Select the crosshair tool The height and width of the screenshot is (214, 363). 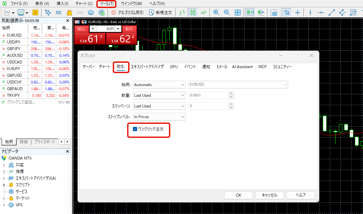[x=298, y=12]
